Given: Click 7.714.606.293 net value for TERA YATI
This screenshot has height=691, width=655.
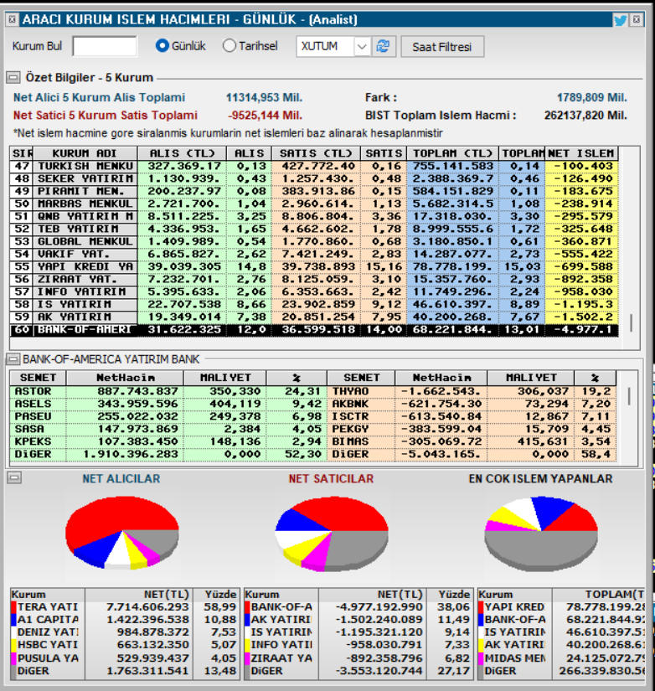Looking at the screenshot, I should (x=147, y=607).
